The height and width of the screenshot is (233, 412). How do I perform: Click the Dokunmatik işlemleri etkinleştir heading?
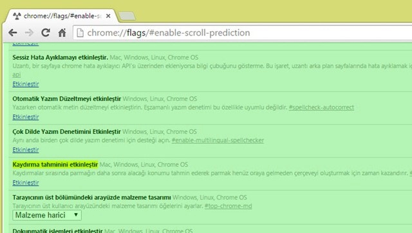pyautogui.click(x=57, y=230)
